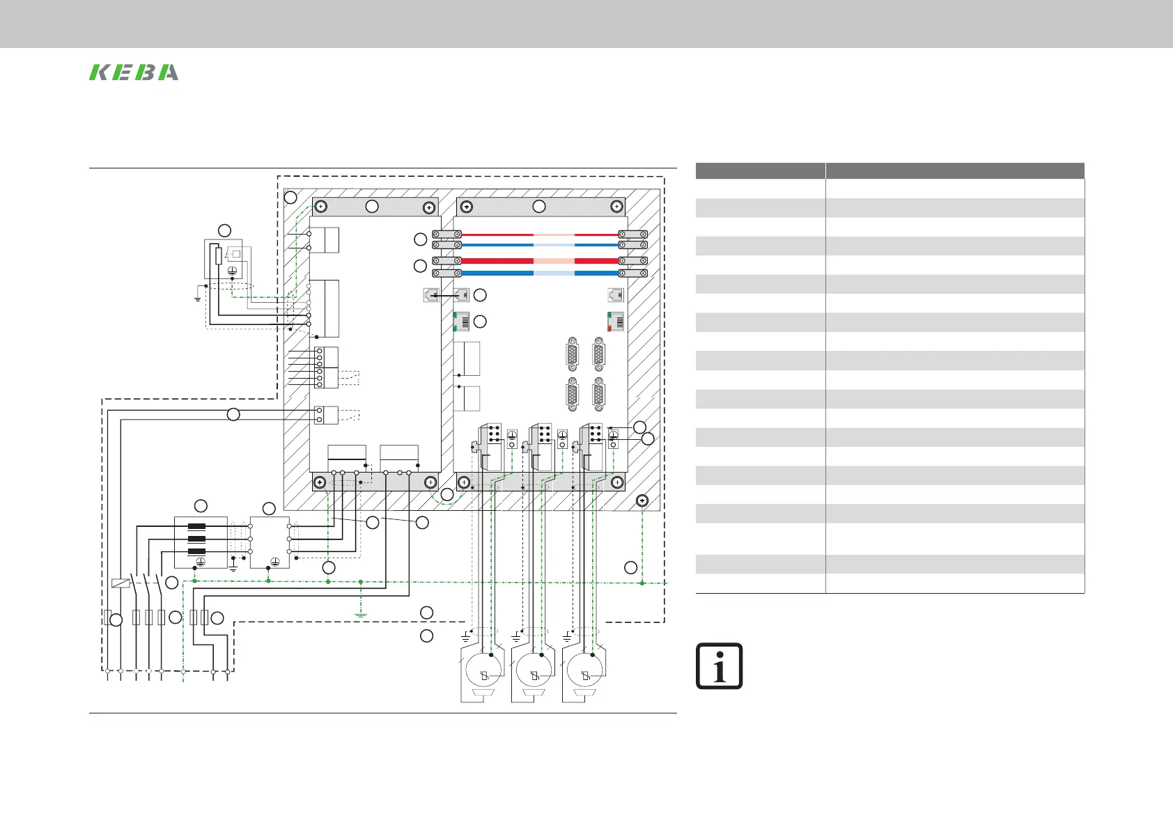1173x829 pixels.
Task: Select the thick red DC link bar
Action: [x=541, y=261]
